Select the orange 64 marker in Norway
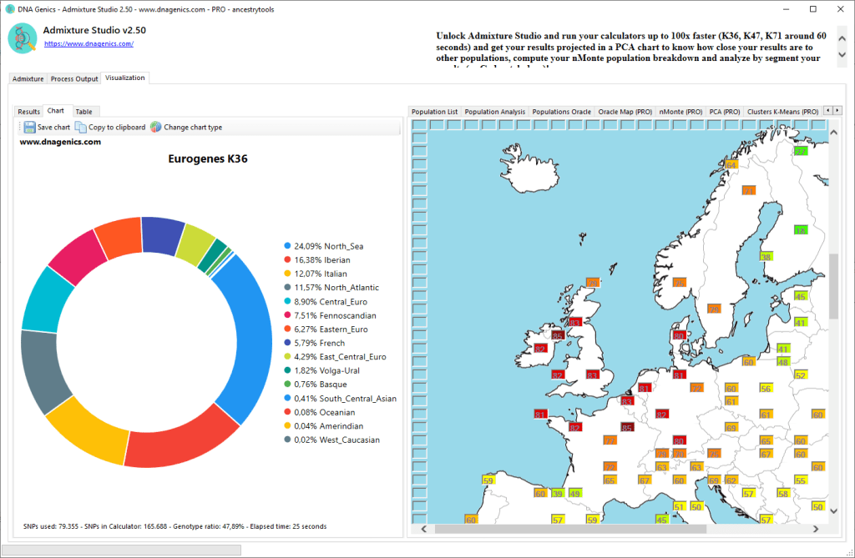The height and width of the screenshot is (558, 855). point(731,164)
